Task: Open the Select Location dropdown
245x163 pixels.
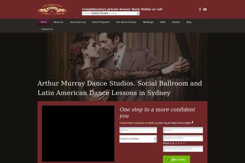Action: click(x=138, y=139)
